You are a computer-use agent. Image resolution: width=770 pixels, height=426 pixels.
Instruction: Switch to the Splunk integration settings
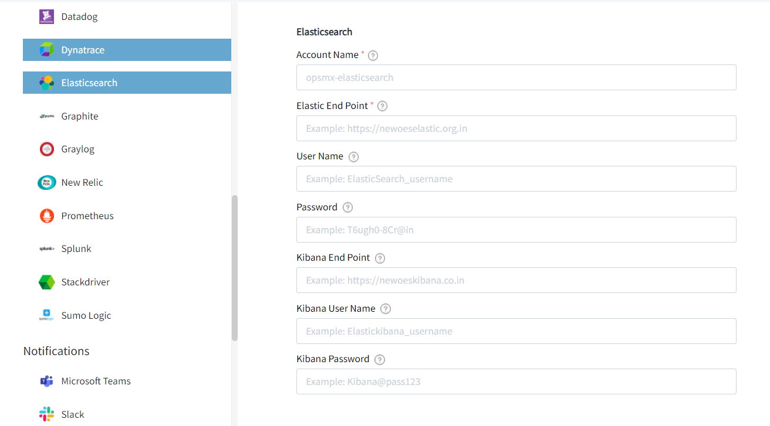76,248
